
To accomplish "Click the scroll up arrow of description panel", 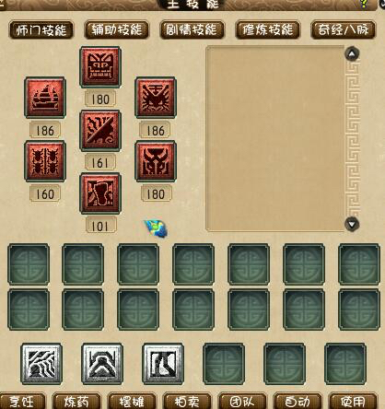I will (352, 54).
